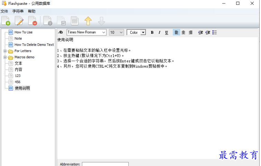Select How To Delete Demo Text item
The image size is (261, 166).
(34, 45)
